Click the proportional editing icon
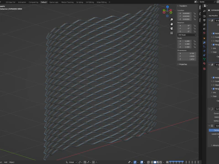The image size is (219, 164). click(x=94, y=162)
